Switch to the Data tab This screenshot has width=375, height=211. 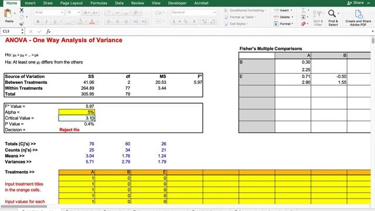pos(119,3)
